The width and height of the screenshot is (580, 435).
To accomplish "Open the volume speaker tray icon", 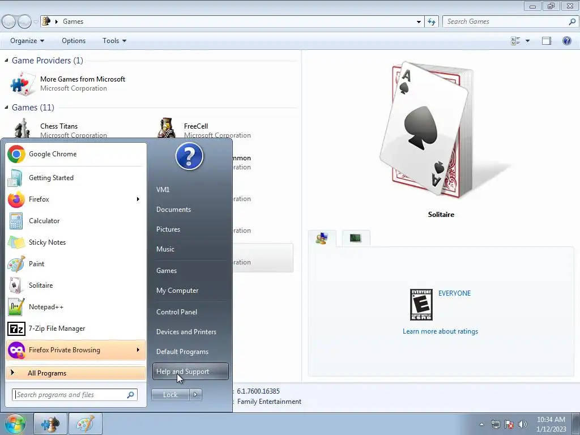I will tap(523, 424).
